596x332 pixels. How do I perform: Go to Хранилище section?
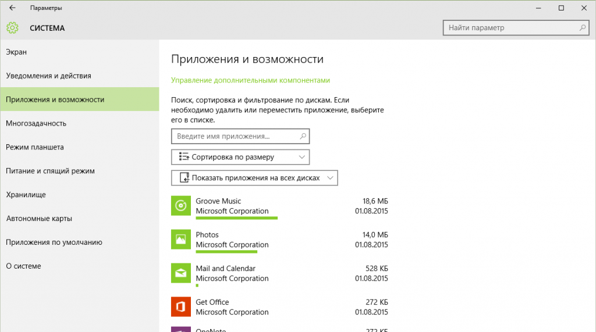click(x=79, y=194)
